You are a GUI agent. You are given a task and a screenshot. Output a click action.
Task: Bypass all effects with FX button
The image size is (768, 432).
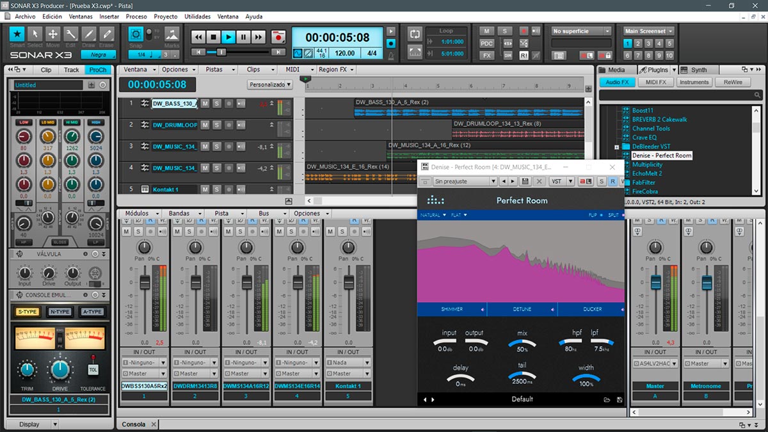pos(487,56)
